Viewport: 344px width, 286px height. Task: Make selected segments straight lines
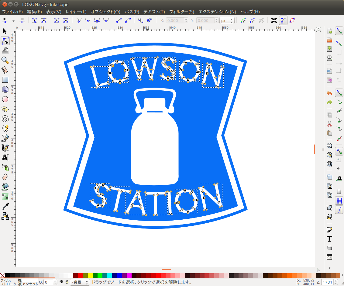(119, 20)
